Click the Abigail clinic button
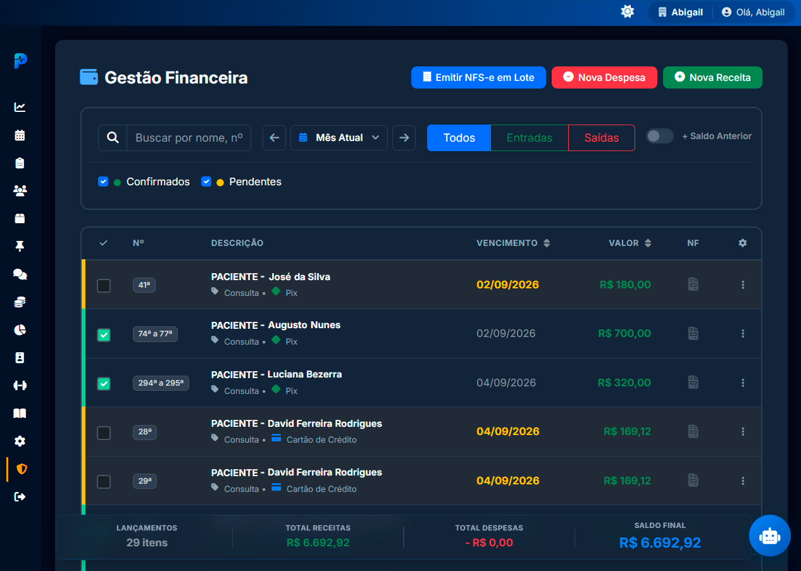Screen dimensions: 801x571 681,12
